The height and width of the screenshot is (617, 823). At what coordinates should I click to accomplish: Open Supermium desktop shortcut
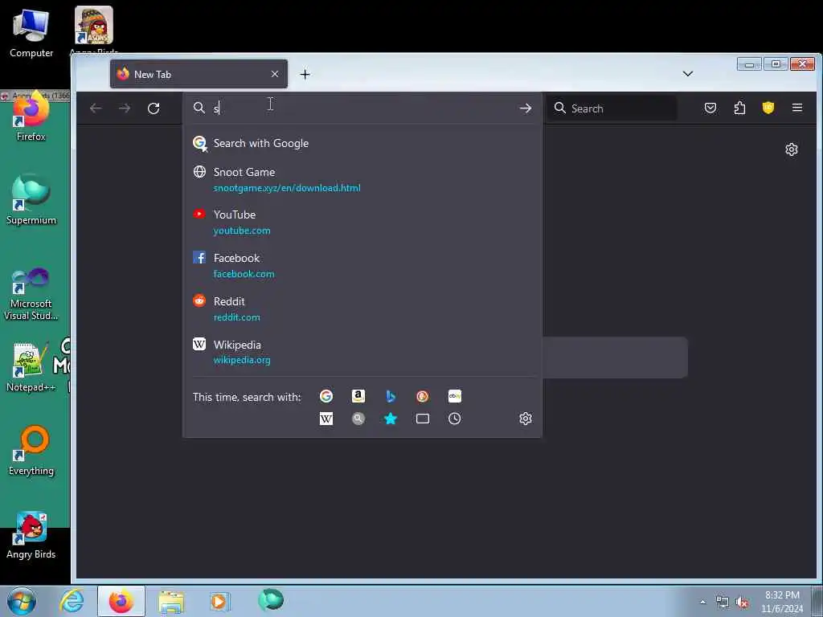pos(31,200)
